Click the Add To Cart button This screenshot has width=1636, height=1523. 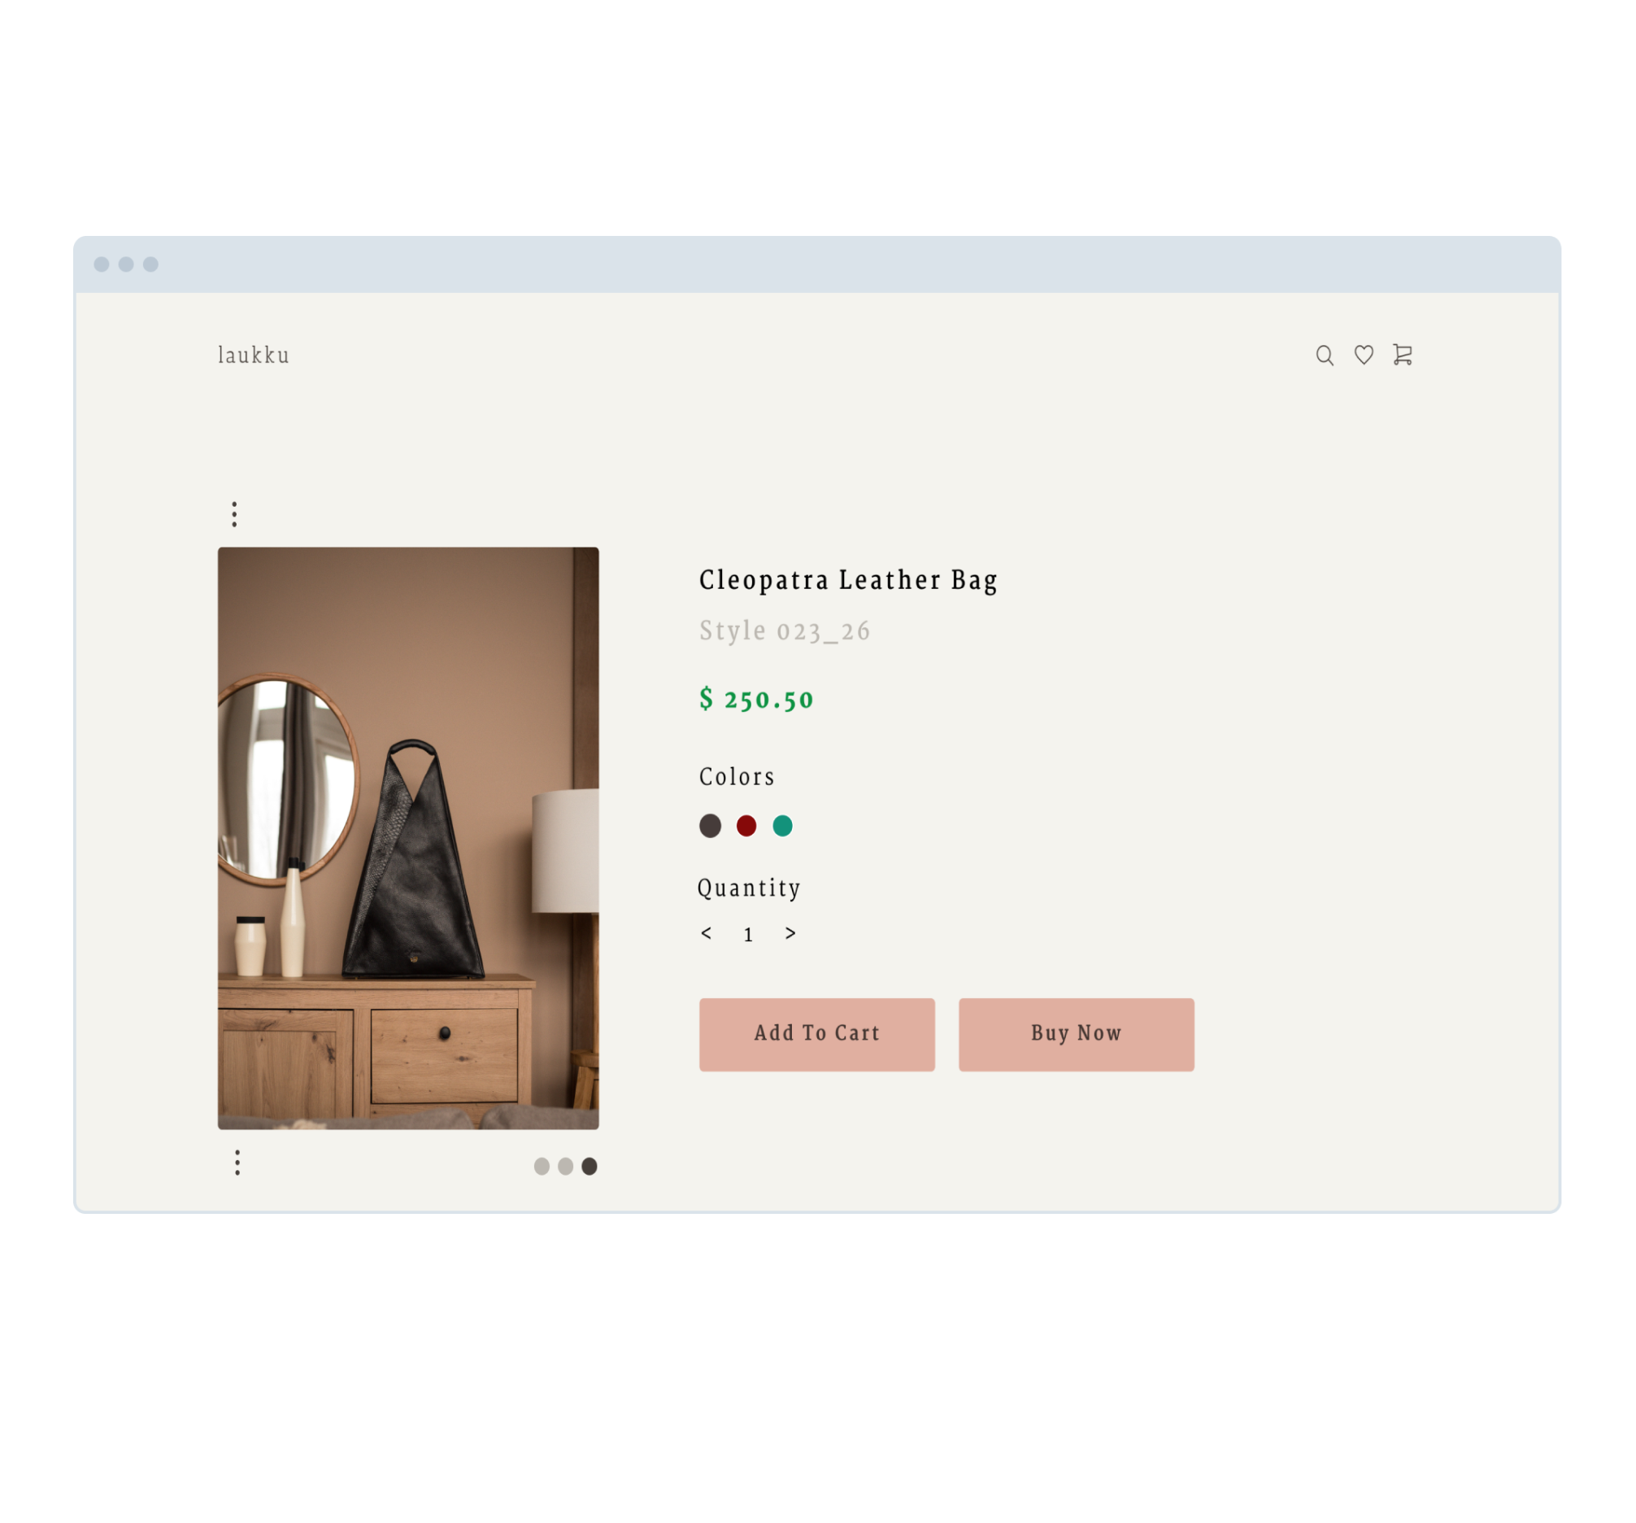coord(817,1034)
